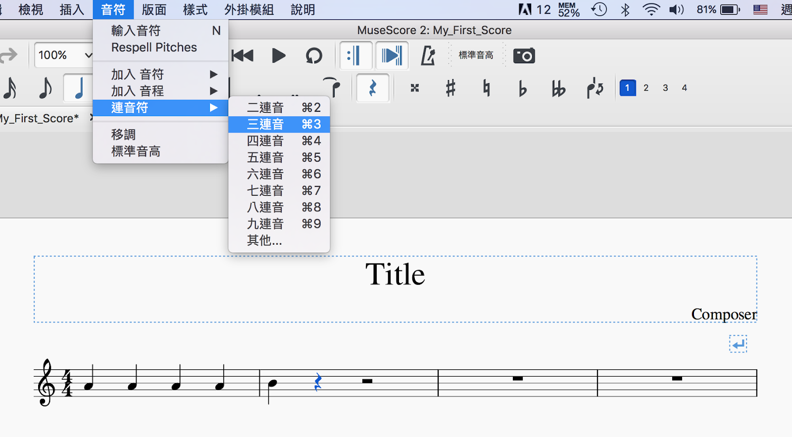792x437 pixels.
Task: Open the Time Machine menu bar icon
Action: click(599, 9)
